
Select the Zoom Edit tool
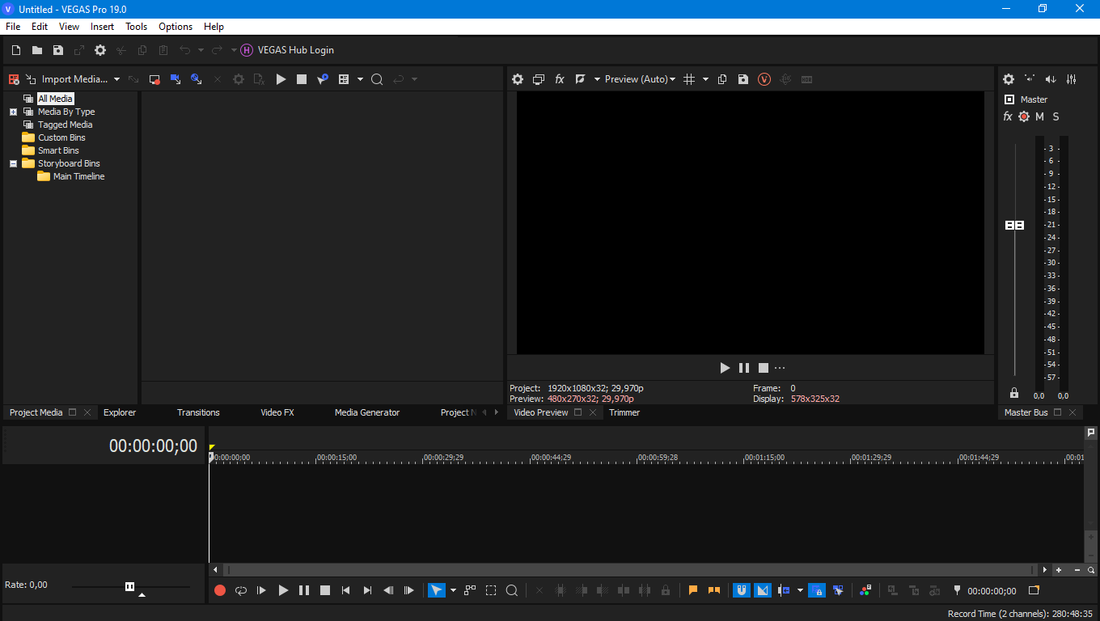click(512, 590)
